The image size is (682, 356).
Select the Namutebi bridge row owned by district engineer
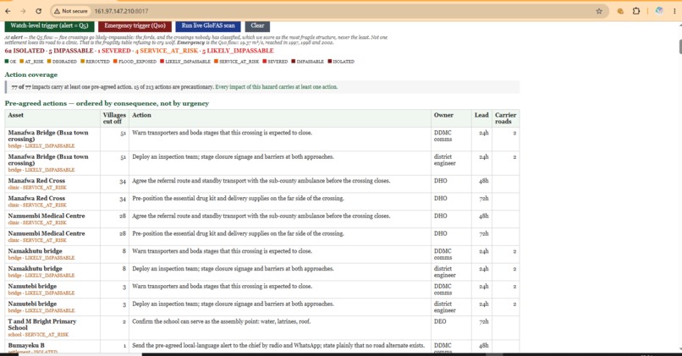pyautogui.click(x=262, y=307)
